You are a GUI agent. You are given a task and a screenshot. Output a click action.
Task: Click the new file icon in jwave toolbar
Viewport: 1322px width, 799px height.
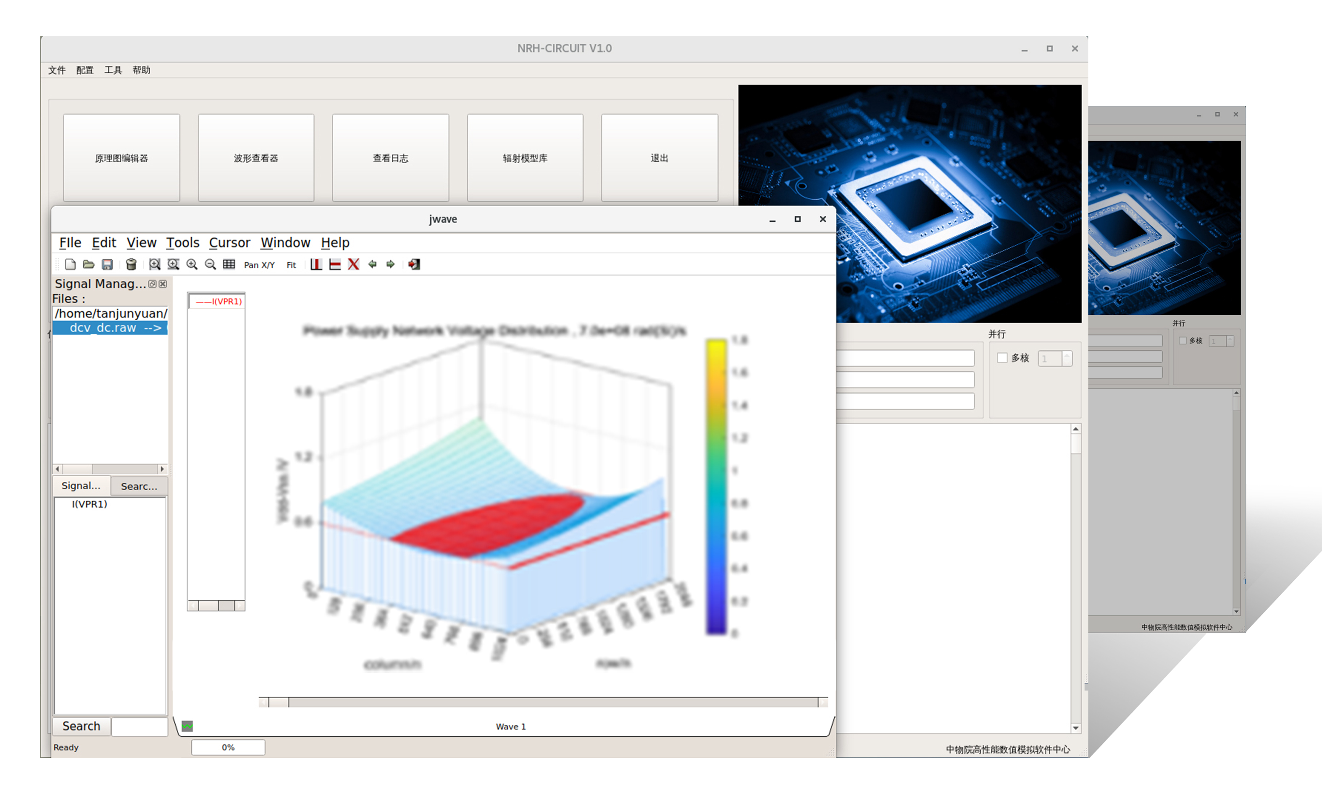70,264
